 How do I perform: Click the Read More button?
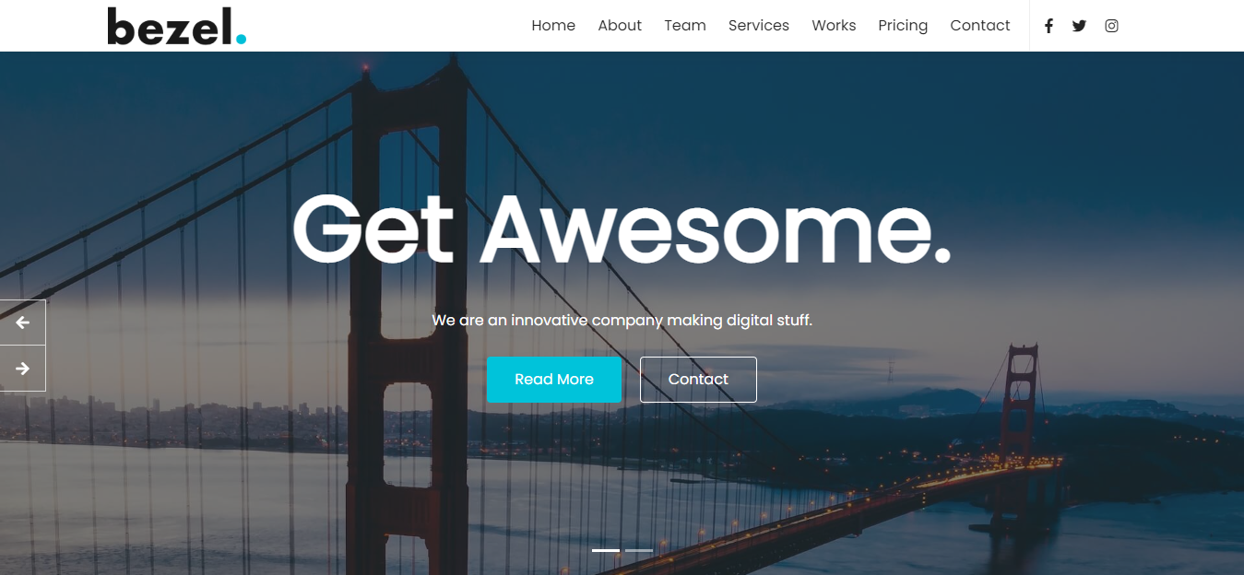[554, 380]
